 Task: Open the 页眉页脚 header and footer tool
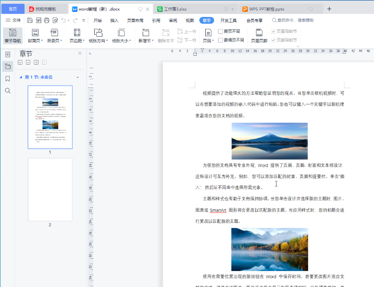coord(259,35)
